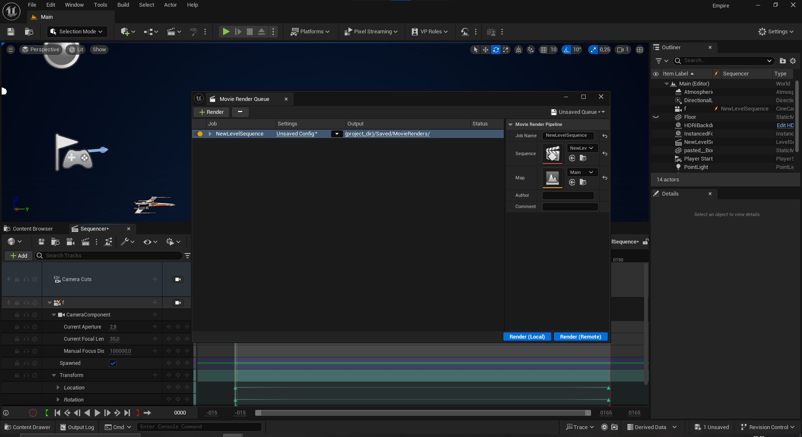The height and width of the screenshot is (437, 802).
Task: Open the Actor menu
Action: 170,5
